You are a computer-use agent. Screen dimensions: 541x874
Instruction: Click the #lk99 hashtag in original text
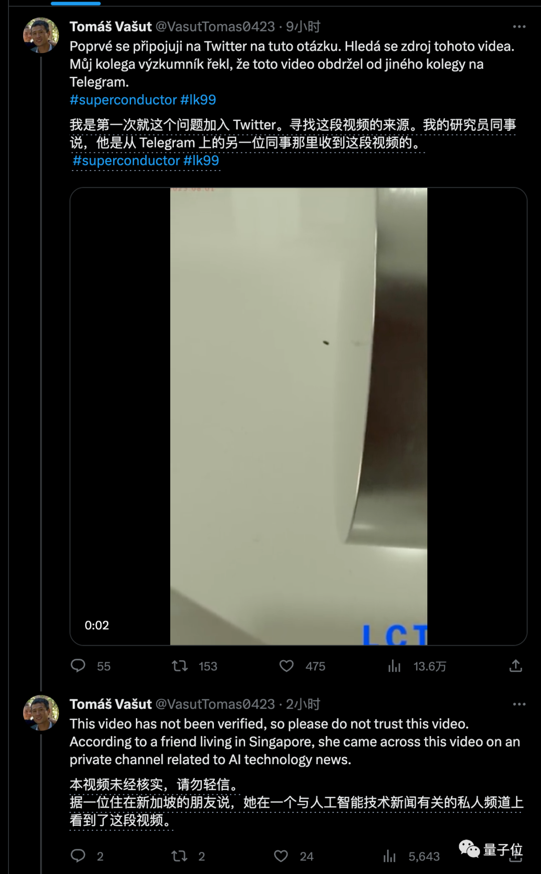pos(198,100)
